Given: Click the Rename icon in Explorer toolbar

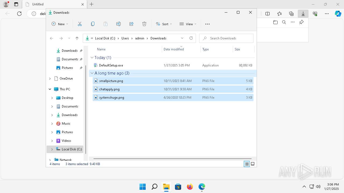Looking at the screenshot, I should pyautogui.click(x=119, y=24).
